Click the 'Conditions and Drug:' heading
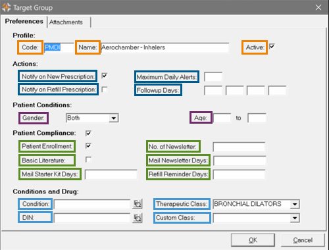The height and width of the screenshot is (250, 329). (45, 191)
